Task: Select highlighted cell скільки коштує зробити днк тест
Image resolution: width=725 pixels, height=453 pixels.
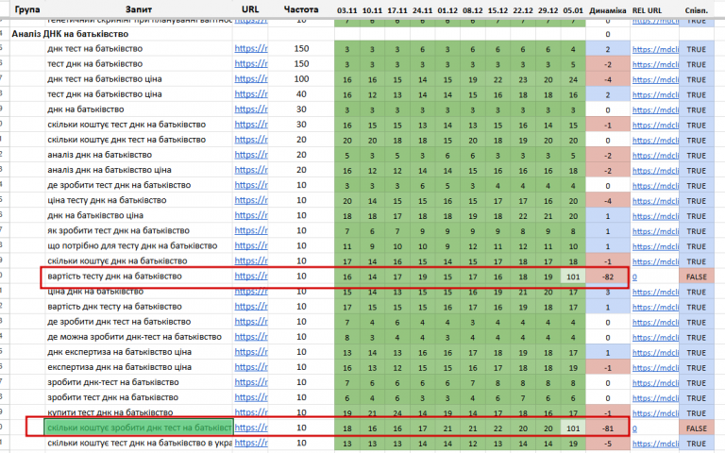Action: tap(139, 428)
